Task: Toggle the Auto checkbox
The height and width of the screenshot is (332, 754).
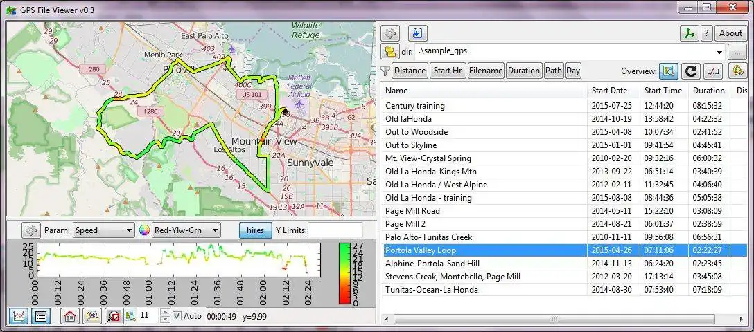Action: click(177, 316)
